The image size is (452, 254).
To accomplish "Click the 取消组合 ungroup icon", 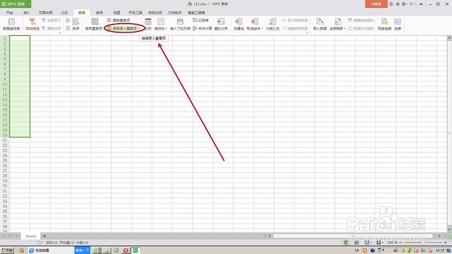I will tap(255, 22).
